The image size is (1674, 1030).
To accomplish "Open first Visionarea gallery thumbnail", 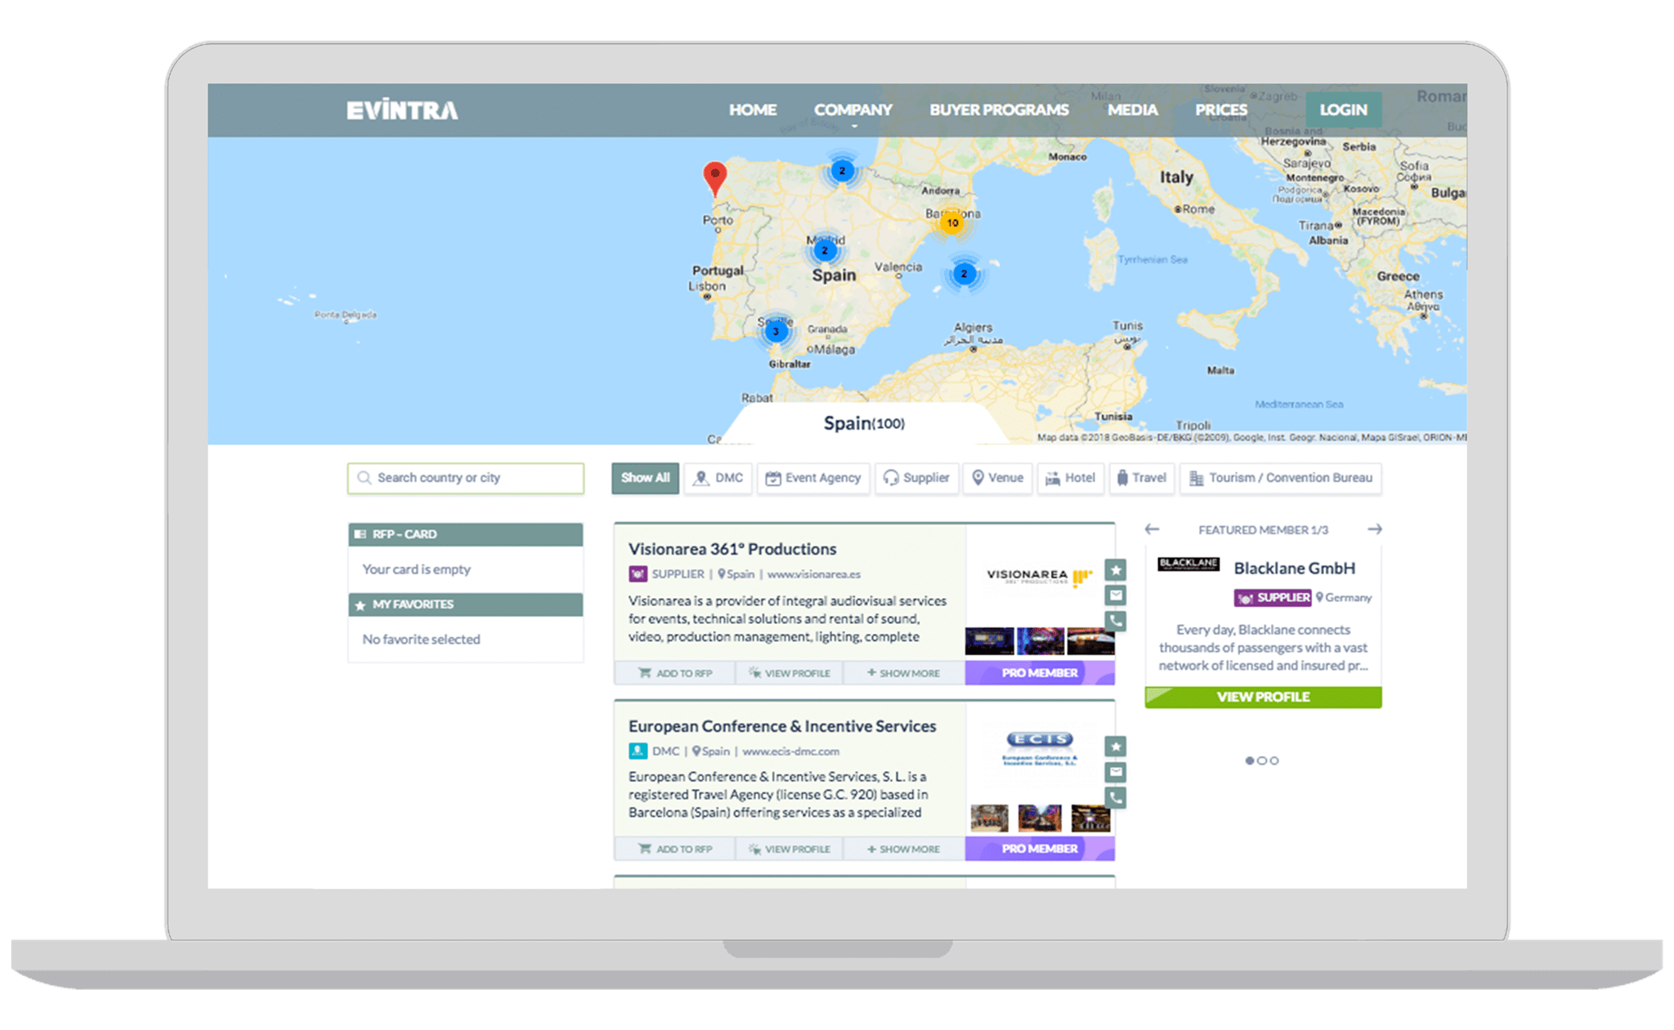I will pos(989,640).
